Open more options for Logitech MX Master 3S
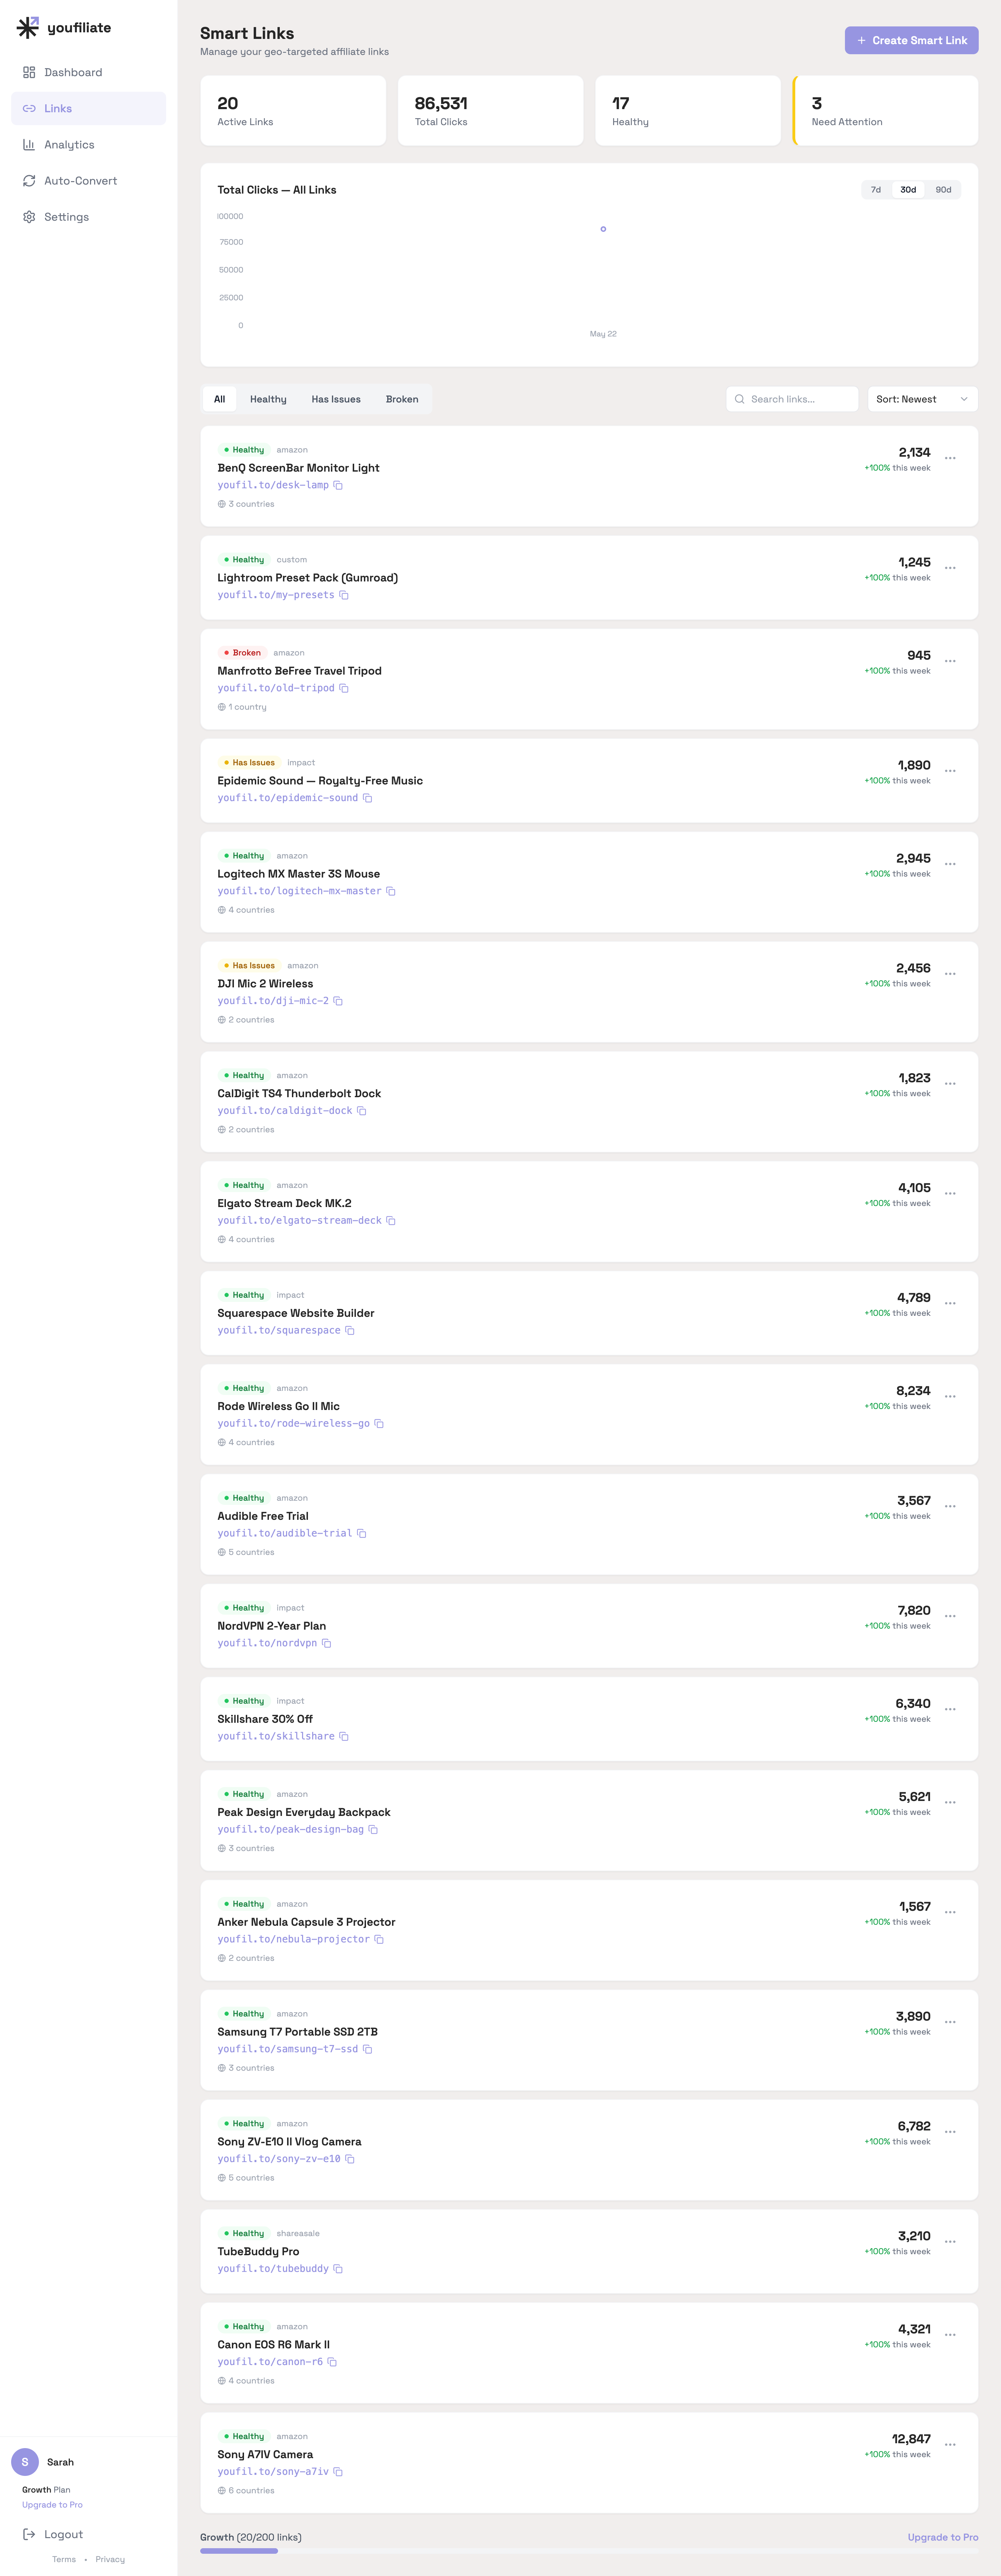Screen dimensions: 1001x2576 point(950,864)
